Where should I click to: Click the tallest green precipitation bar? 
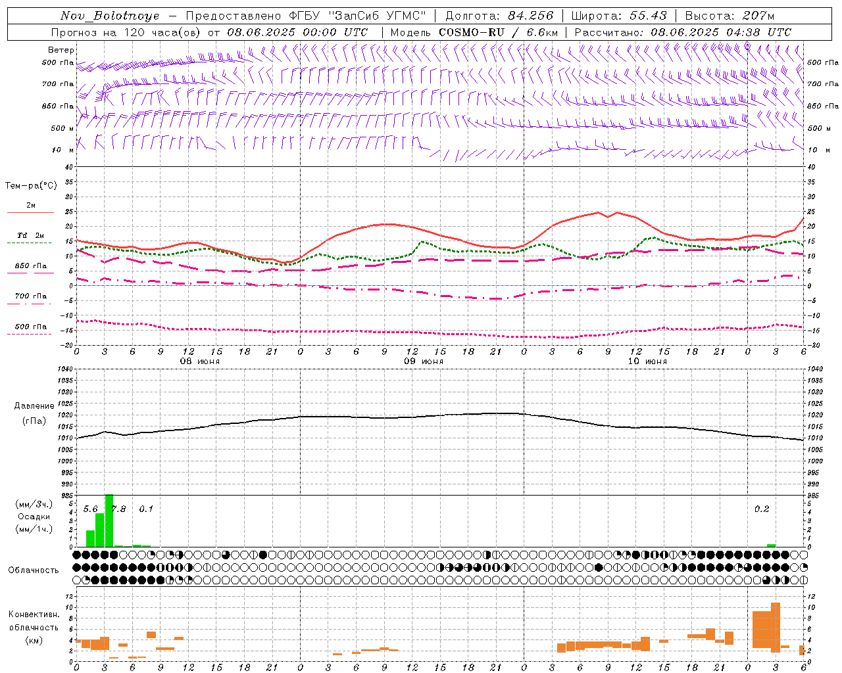click(x=109, y=521)
